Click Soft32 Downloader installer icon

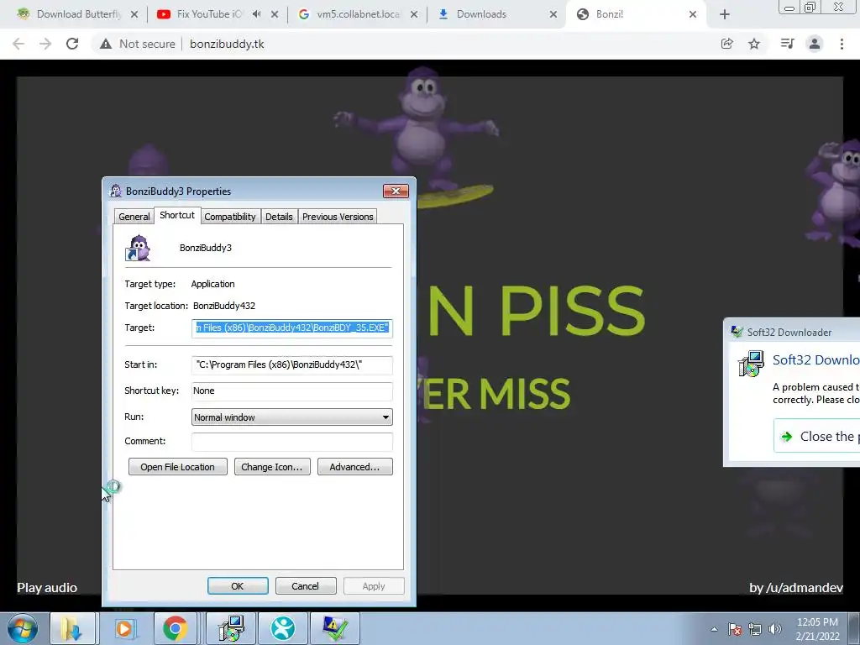[x=751, y=364]
